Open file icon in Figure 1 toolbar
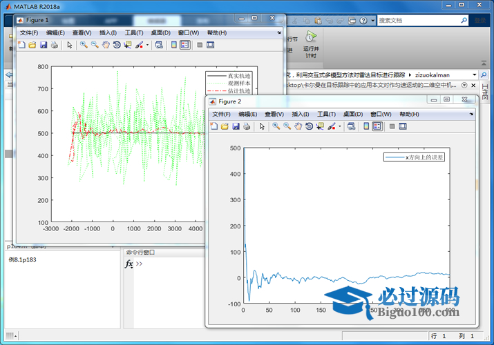 [32, 45]
